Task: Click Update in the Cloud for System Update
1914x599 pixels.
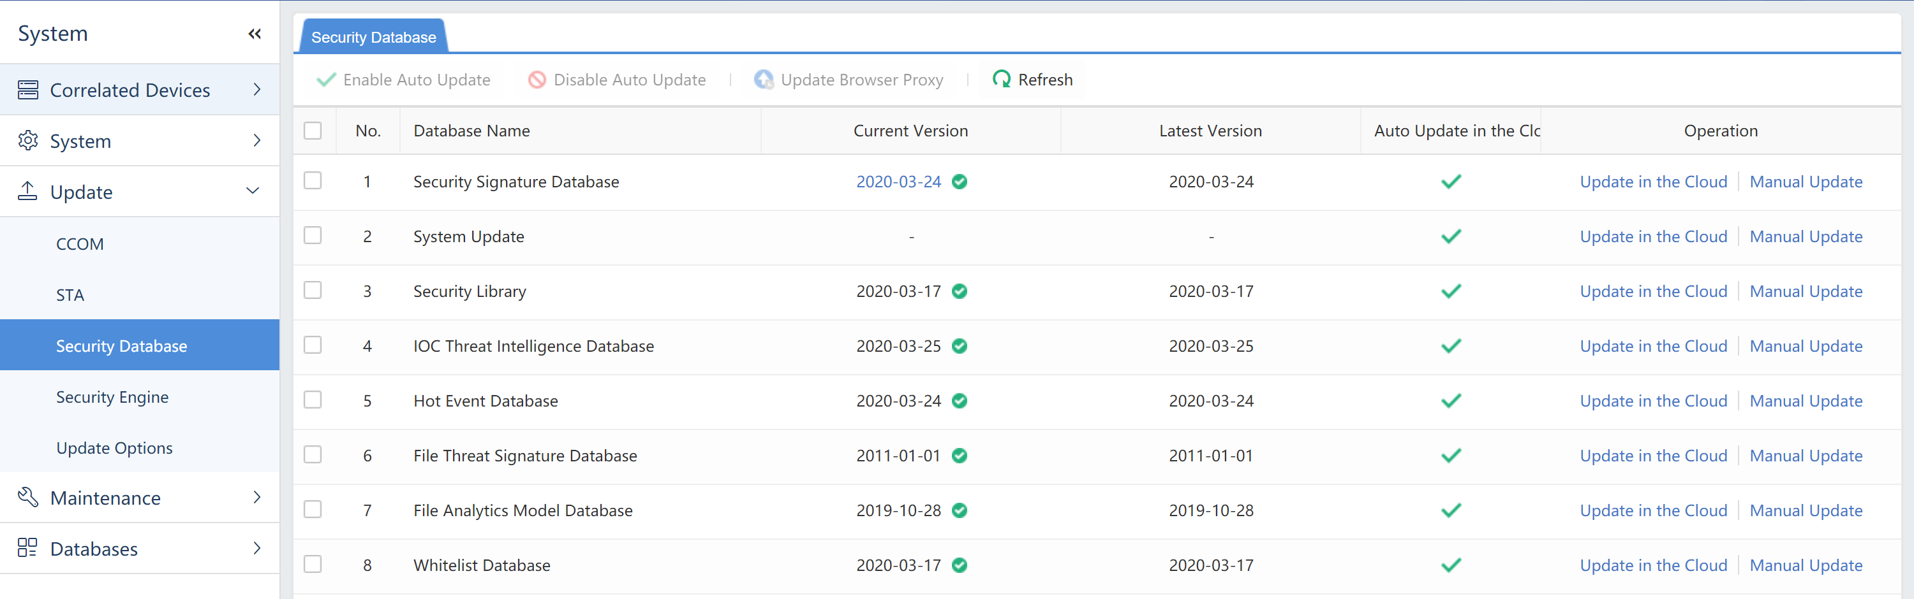Action: pos(1652,237)
